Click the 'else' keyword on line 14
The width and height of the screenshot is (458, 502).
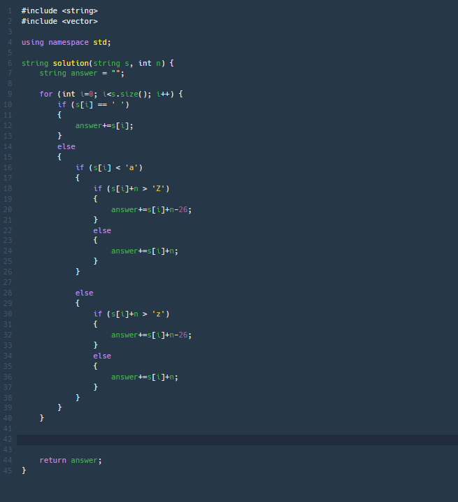66,146
